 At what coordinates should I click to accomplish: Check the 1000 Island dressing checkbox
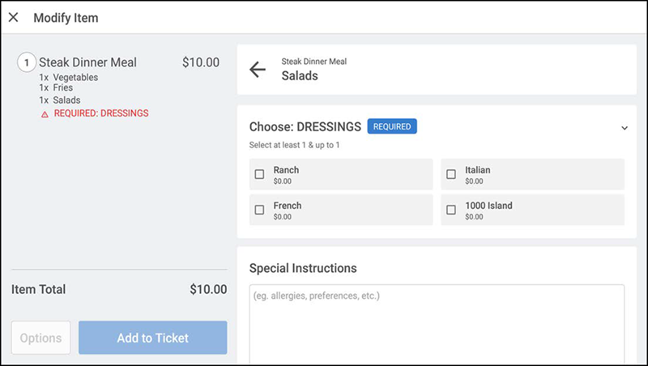(x=451, y=210)
